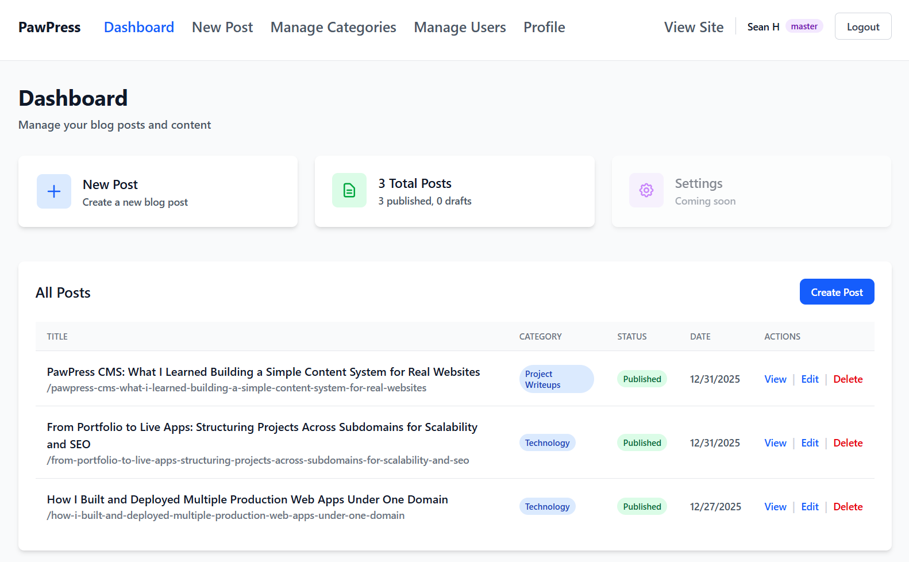Click the PawPress CMS post title

pos(263,372)
